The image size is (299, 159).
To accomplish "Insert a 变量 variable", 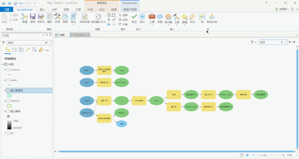I will [x=160, y=18].
